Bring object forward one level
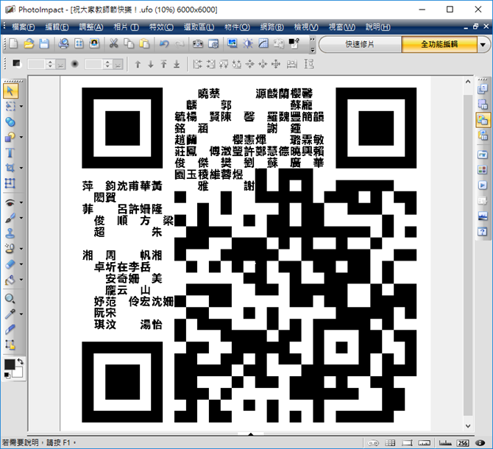The width and height of the screenshot is (493, 449). pos(138,65)
